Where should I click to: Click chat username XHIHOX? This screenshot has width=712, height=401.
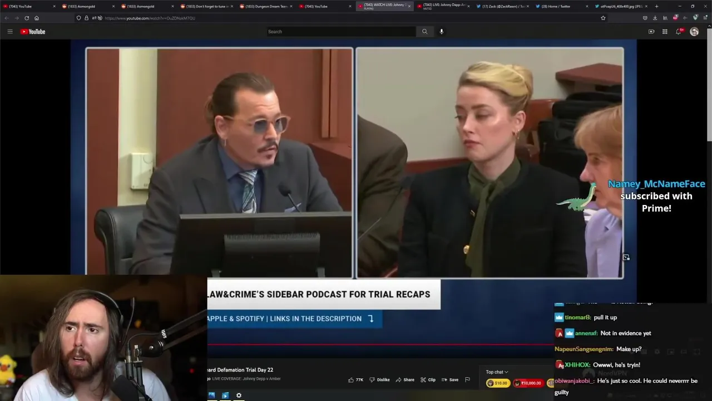coord(577,365)
